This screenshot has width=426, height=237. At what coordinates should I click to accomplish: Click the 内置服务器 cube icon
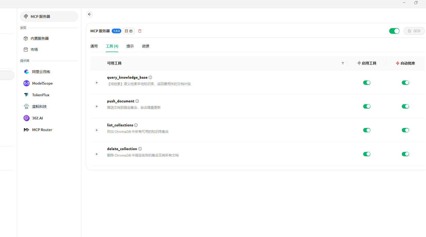26,38
